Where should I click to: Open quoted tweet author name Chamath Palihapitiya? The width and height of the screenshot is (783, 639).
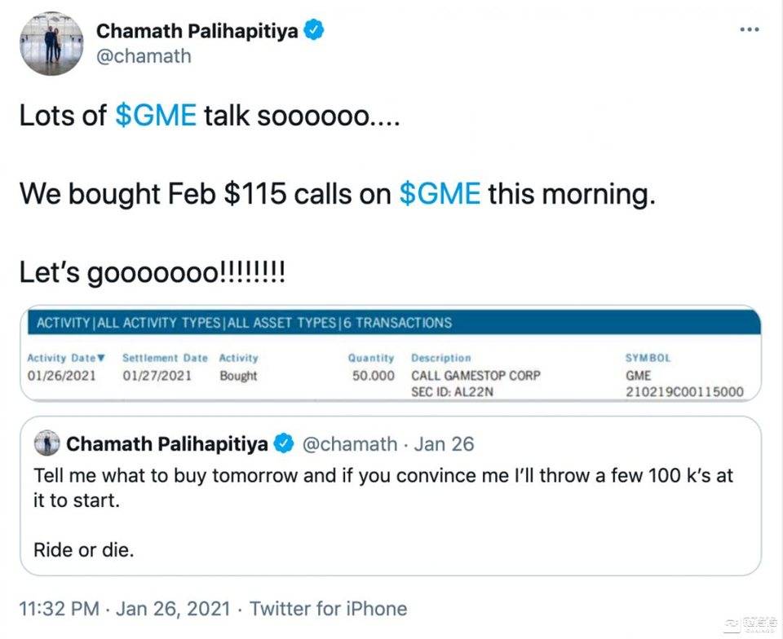[167, 444]
